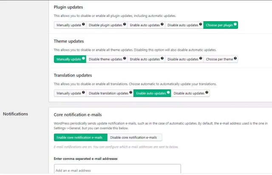Click help icon on Disable translation updates

click(130, 93)
